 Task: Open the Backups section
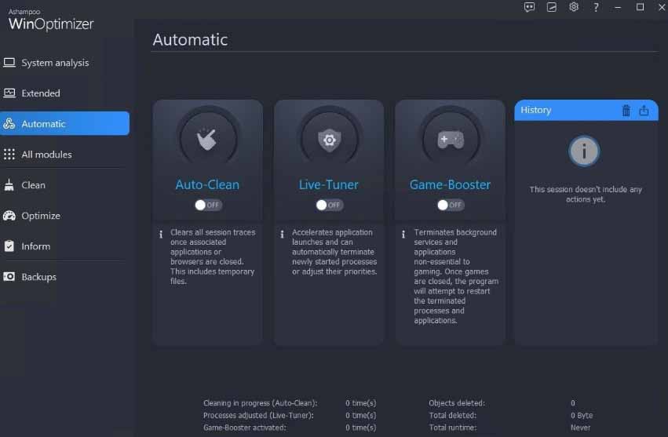click(x=64, y=277)
